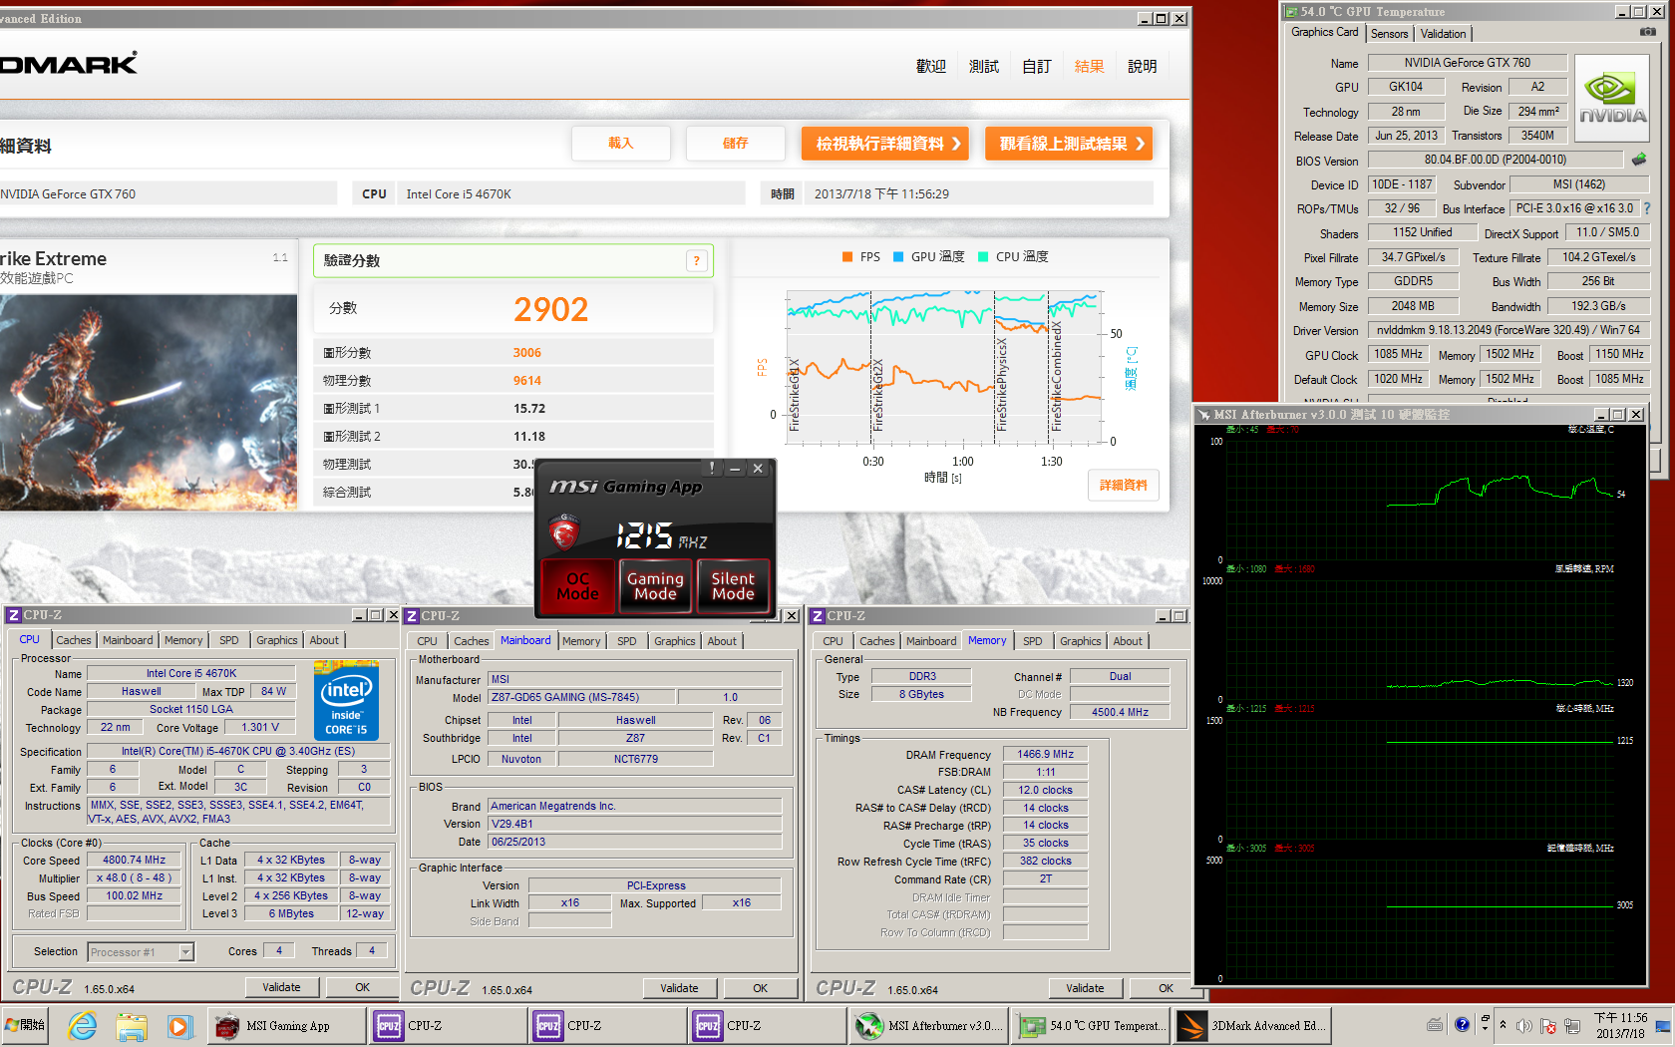This screenshot has height=1047, width=1675.
Task: Minimize the MSI Gaming App window
Action: tap(735, 469)
